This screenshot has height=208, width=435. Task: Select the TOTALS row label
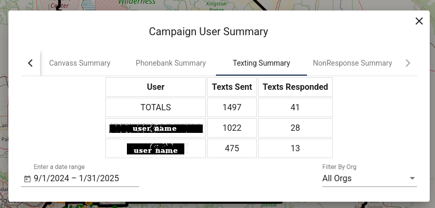pyautogui.click(x=156, y=107)
